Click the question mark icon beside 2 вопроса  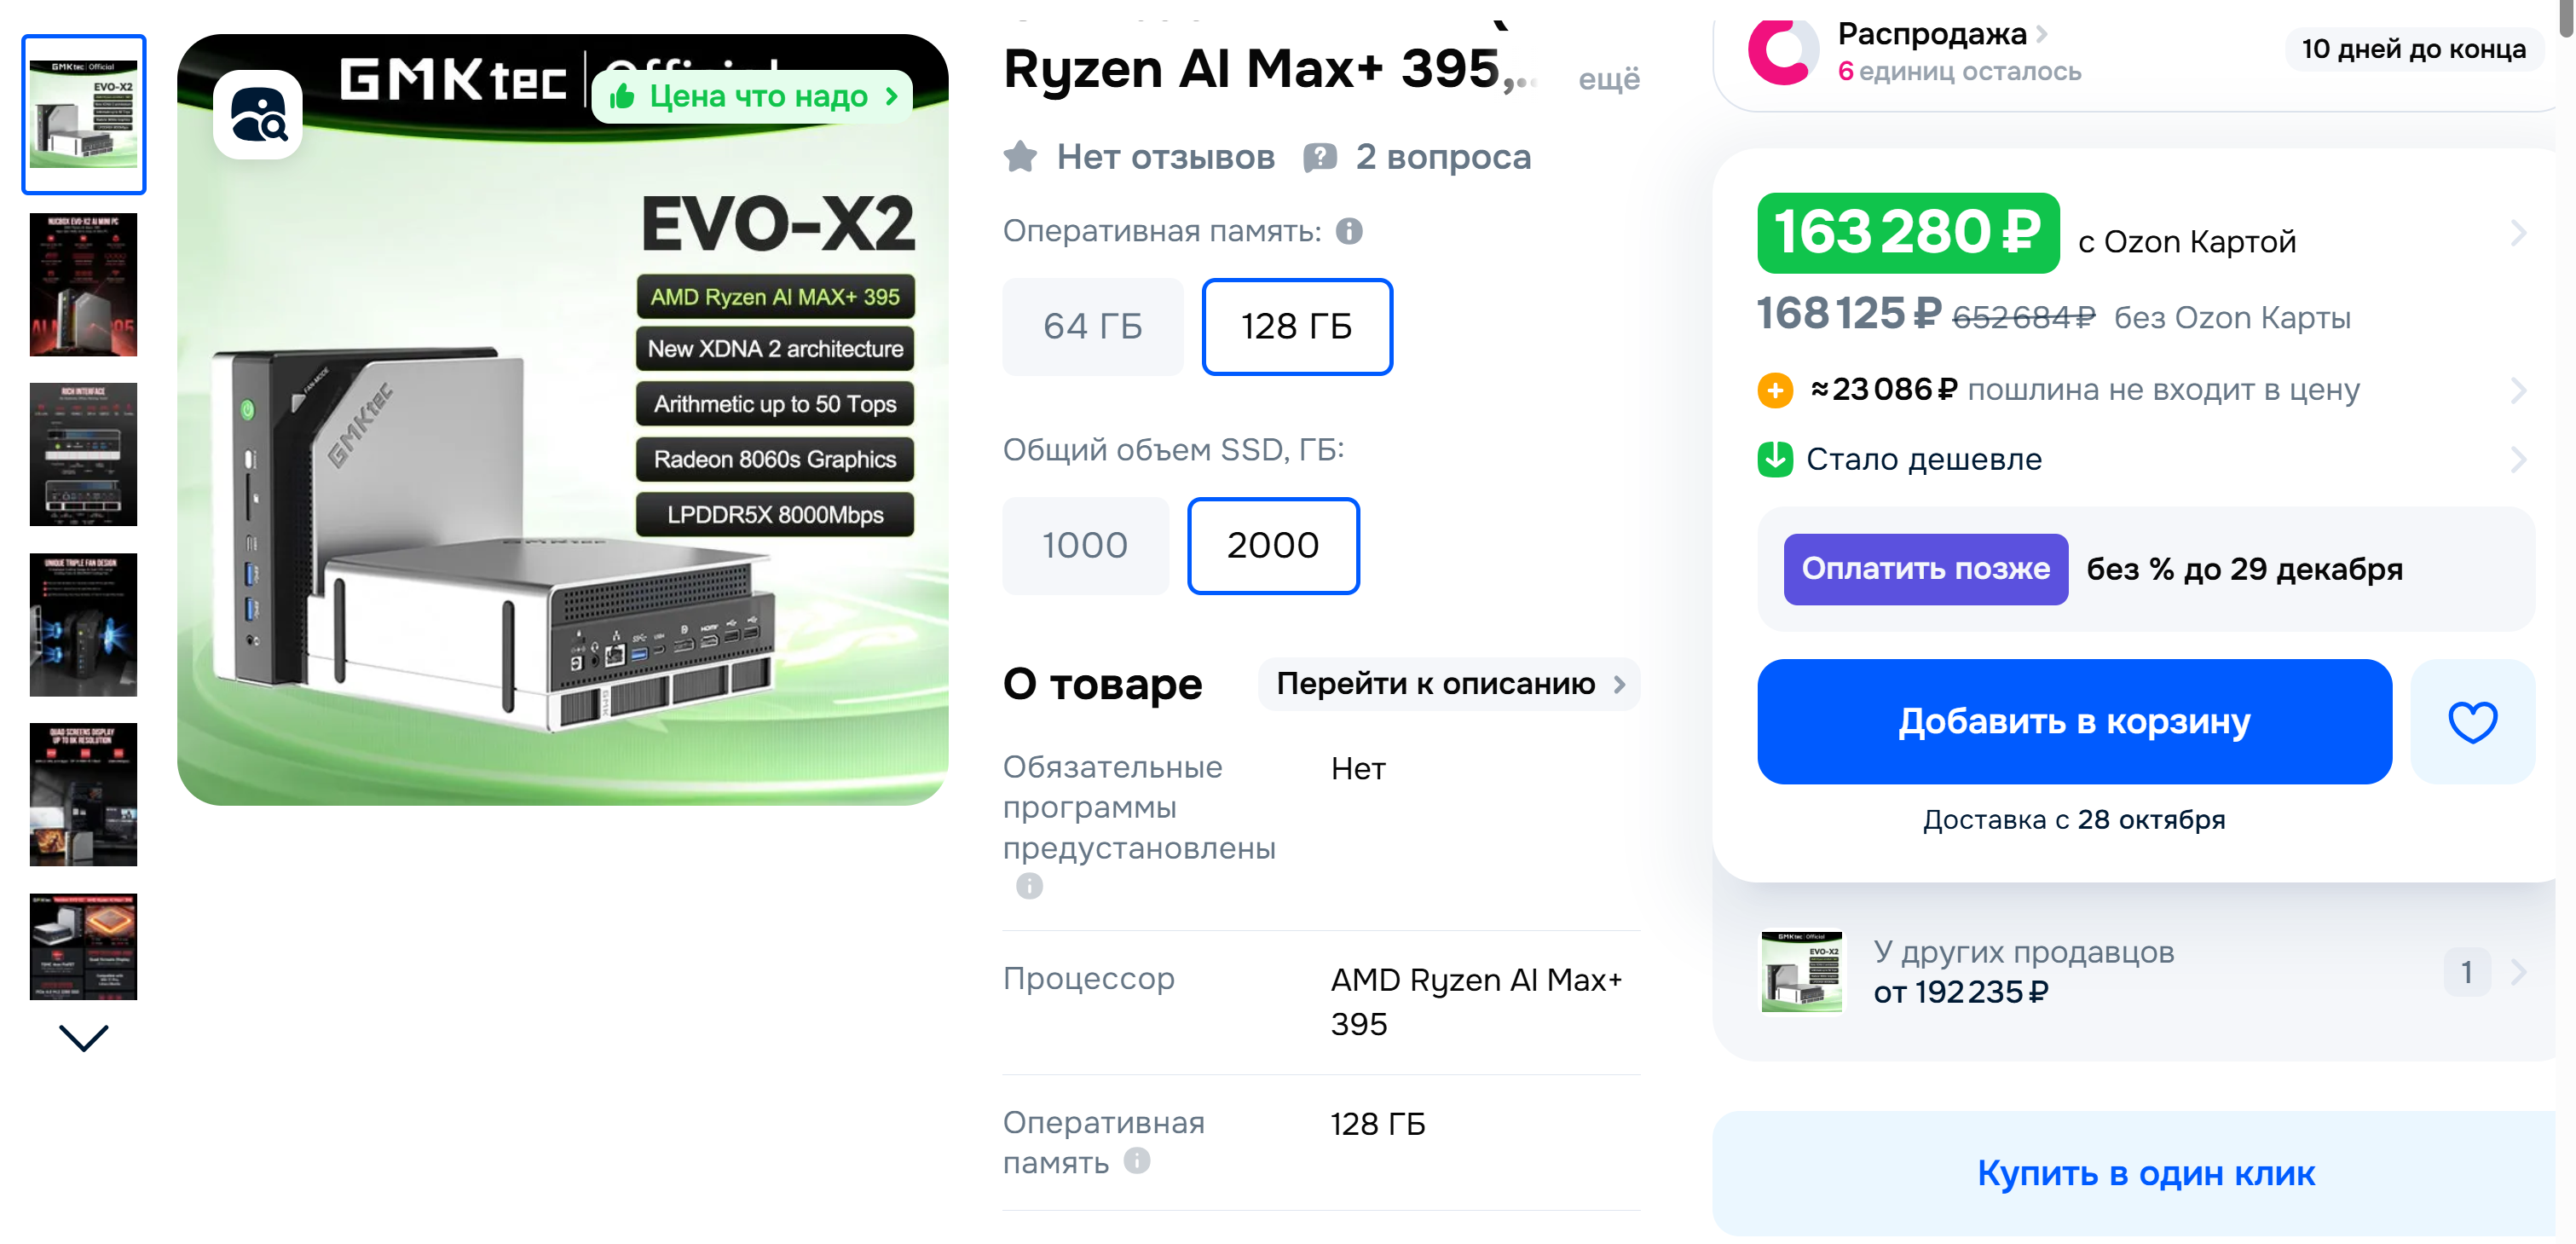(1320, 157)
